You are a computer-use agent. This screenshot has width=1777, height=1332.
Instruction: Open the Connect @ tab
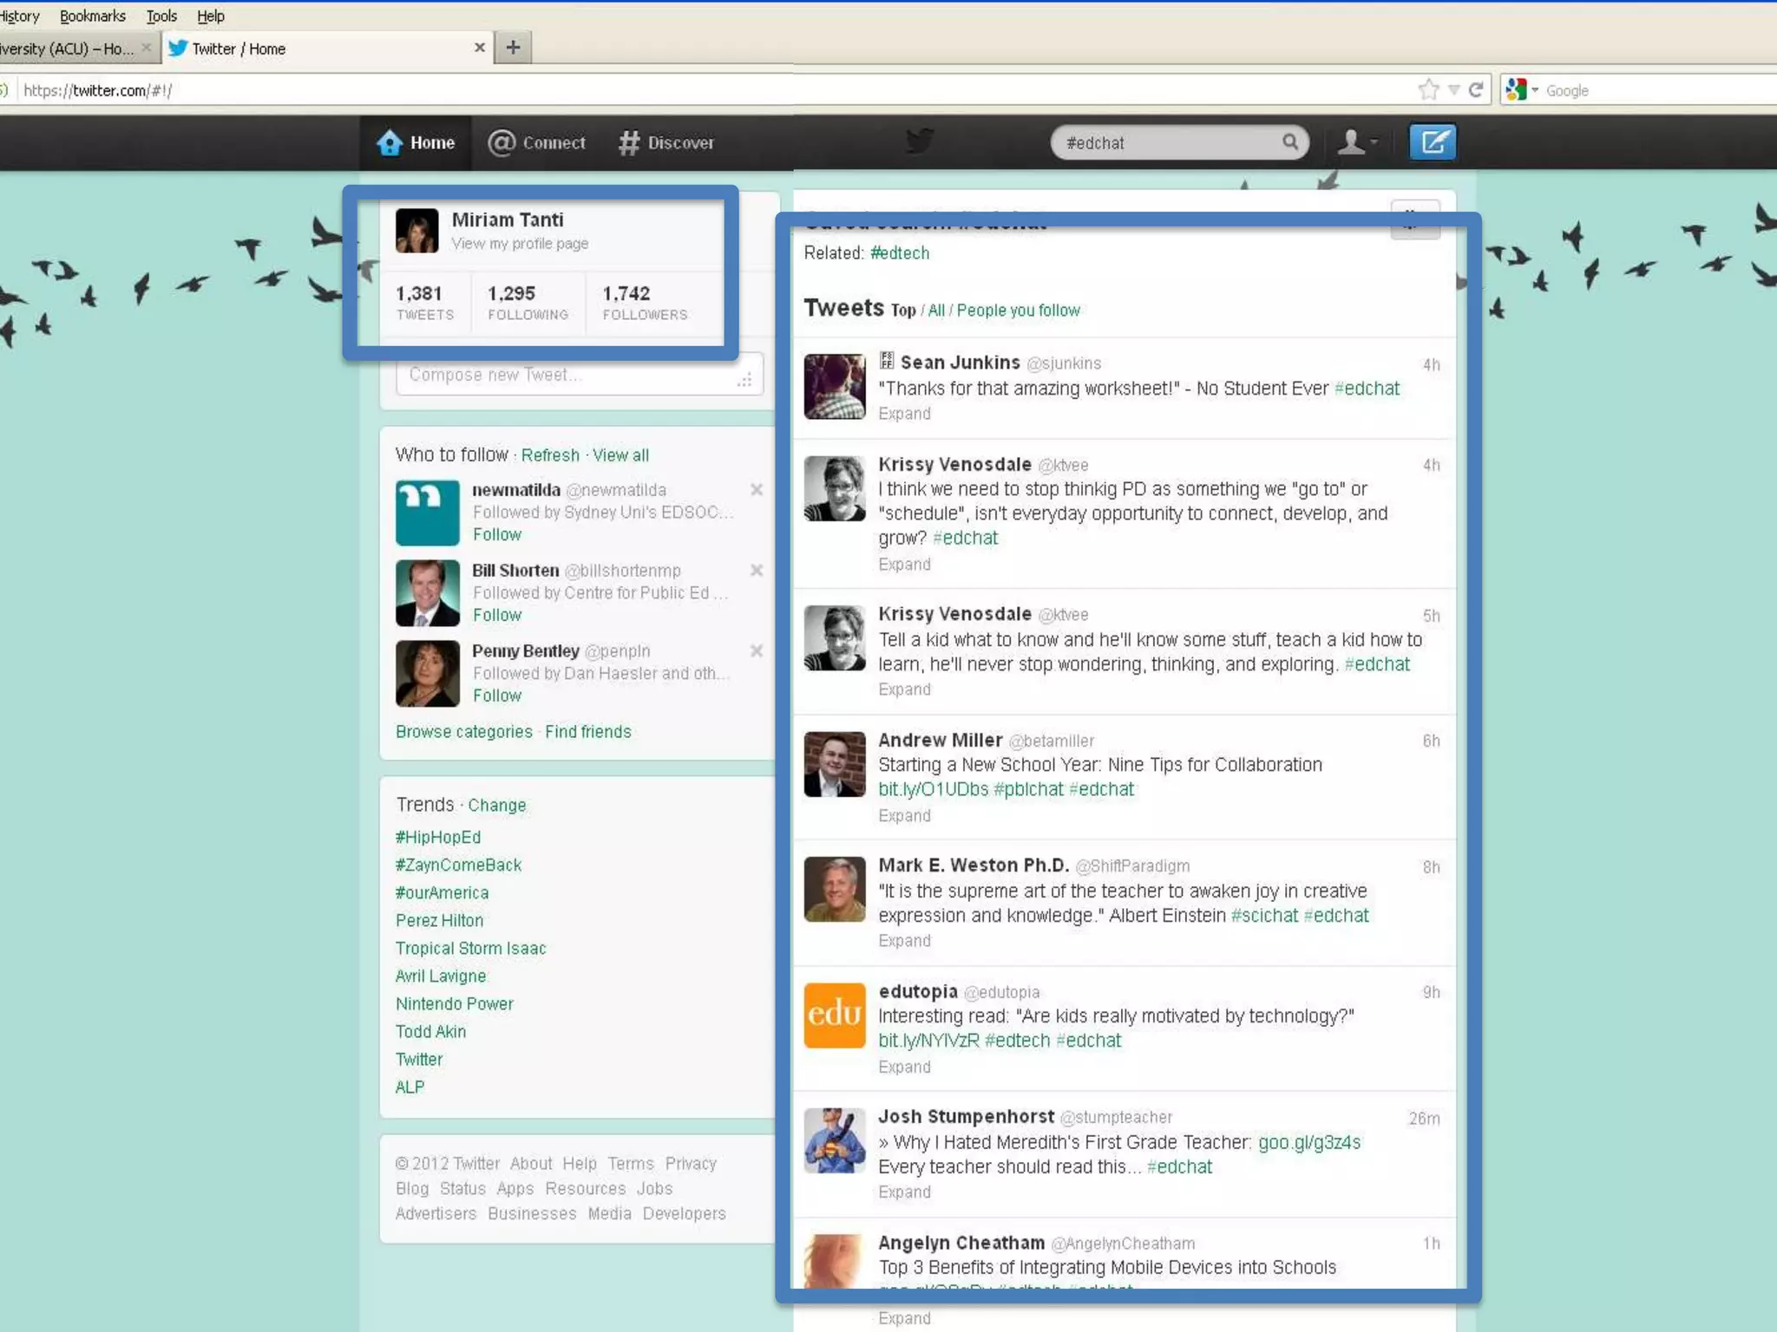[x=537, y=143]
